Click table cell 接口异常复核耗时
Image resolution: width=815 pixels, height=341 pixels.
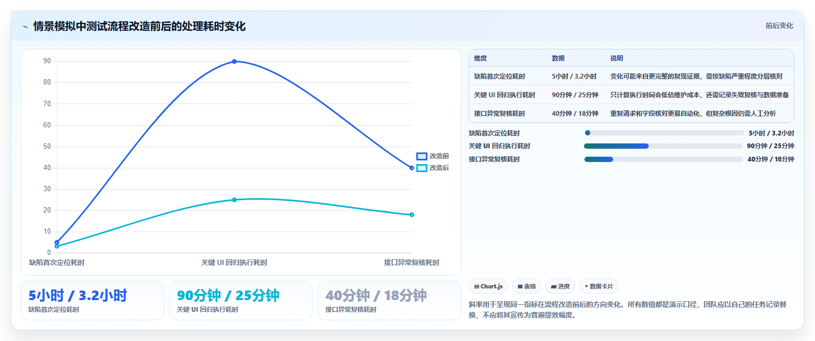499,114
